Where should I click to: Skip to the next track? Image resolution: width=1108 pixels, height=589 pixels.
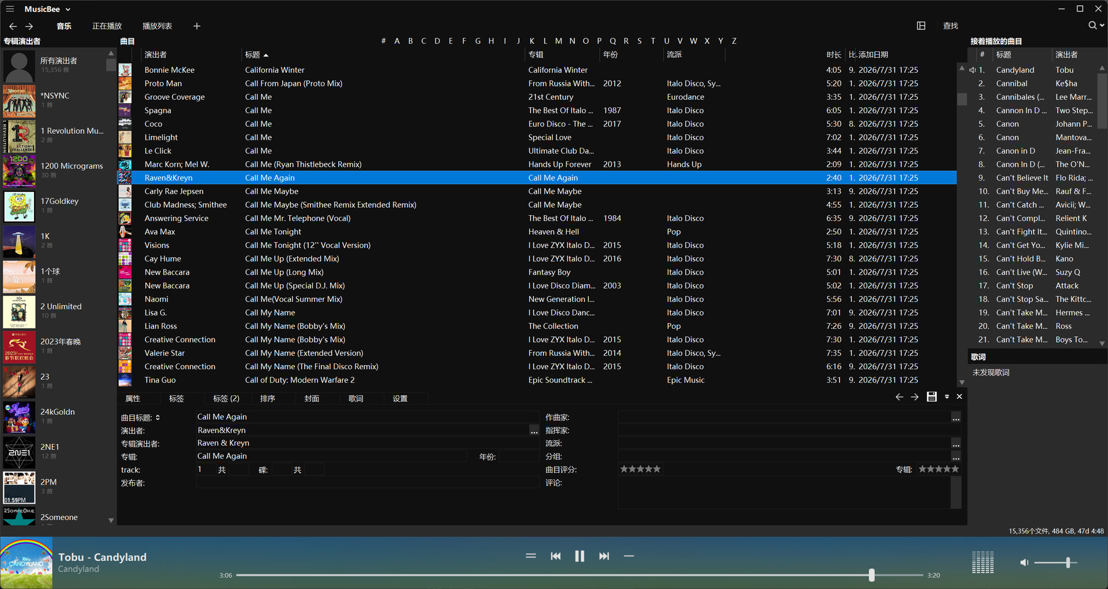[x=604, y=556]
